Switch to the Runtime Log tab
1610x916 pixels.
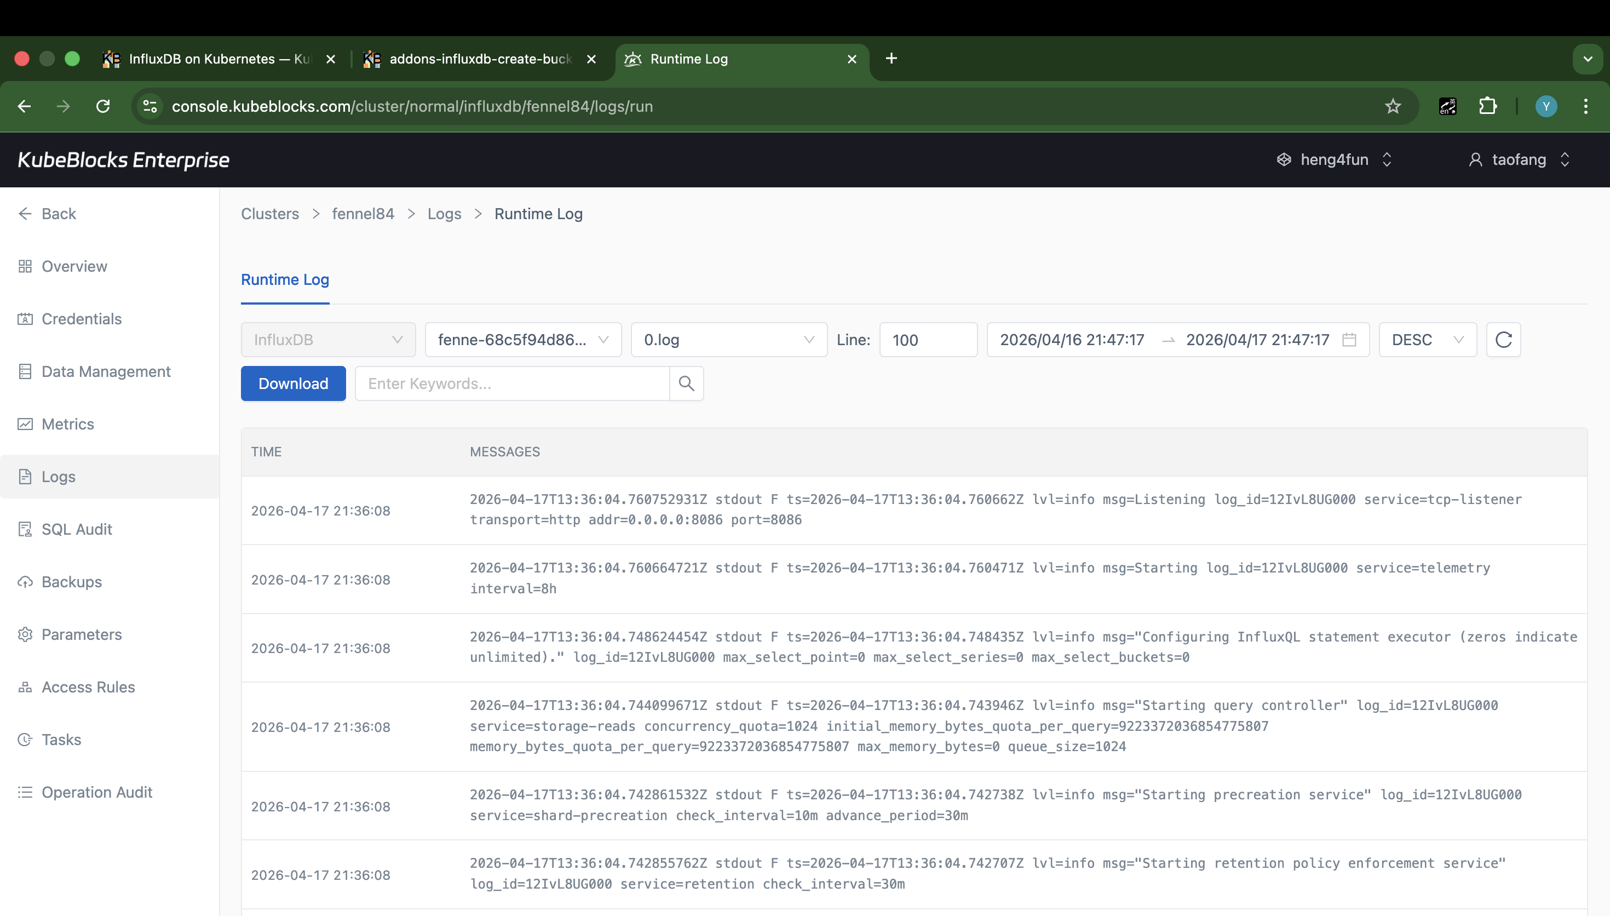coord(285,279)
